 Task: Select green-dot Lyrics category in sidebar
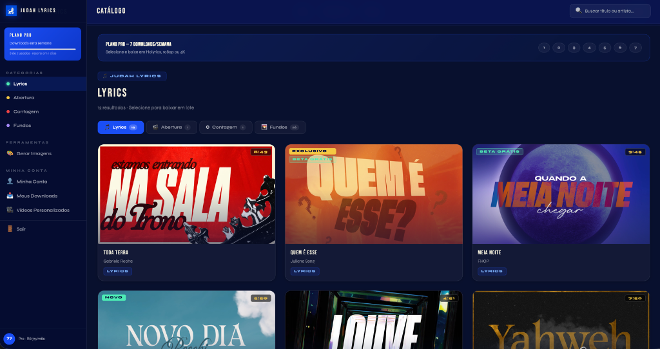click(43, 84)
